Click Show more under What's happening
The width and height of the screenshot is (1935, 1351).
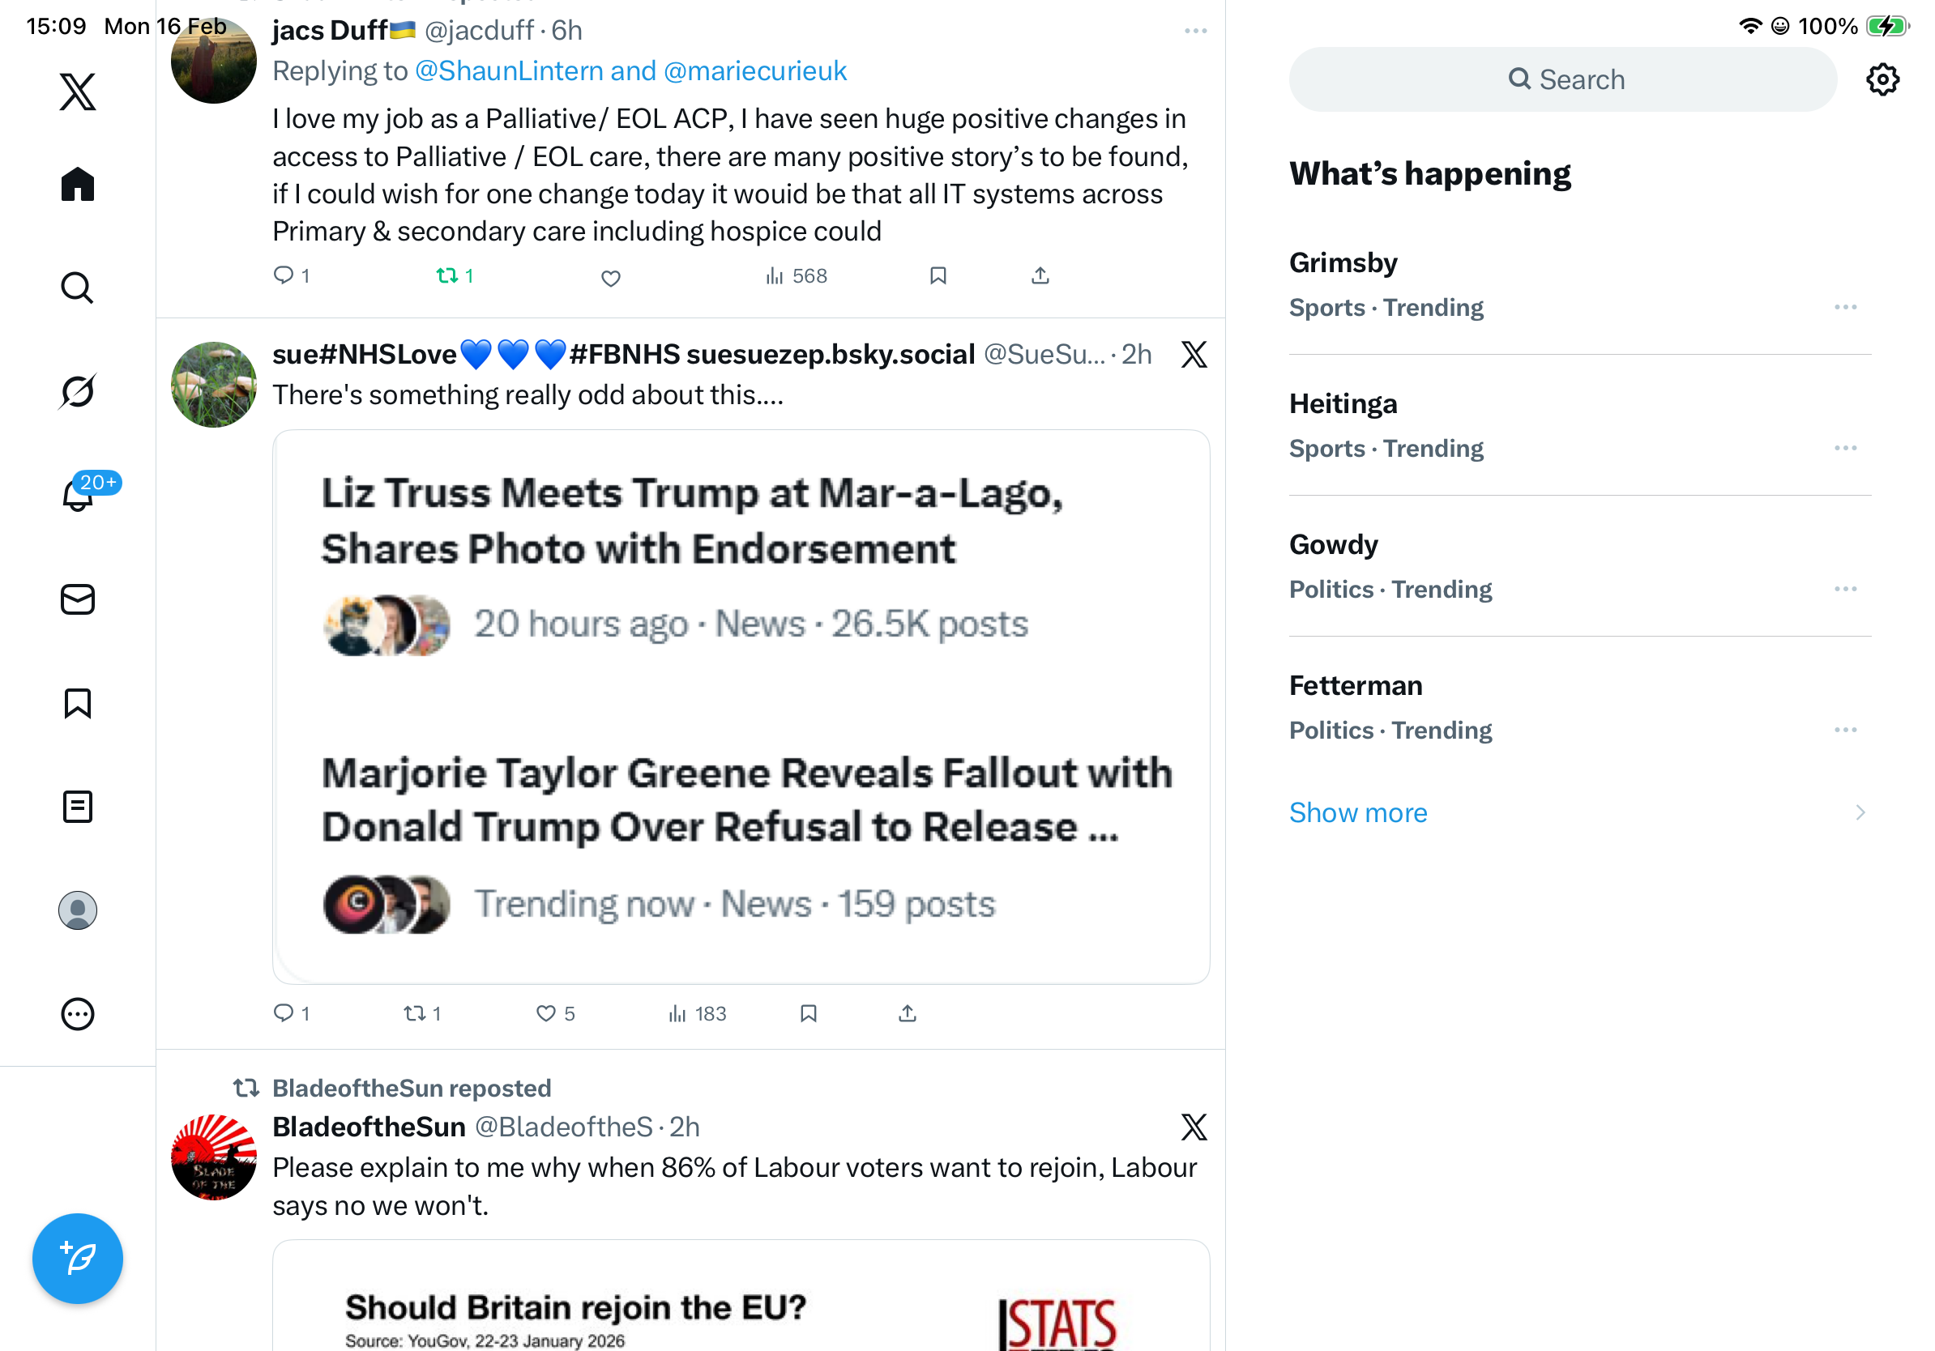click(1358, 813)
